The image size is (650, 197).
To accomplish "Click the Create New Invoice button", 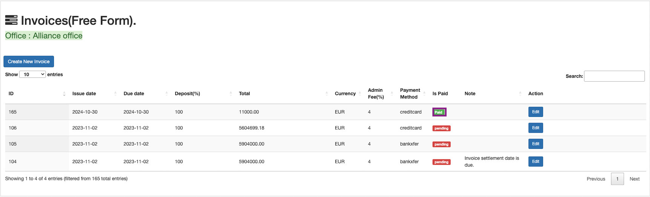I will (x=29, y=62).
